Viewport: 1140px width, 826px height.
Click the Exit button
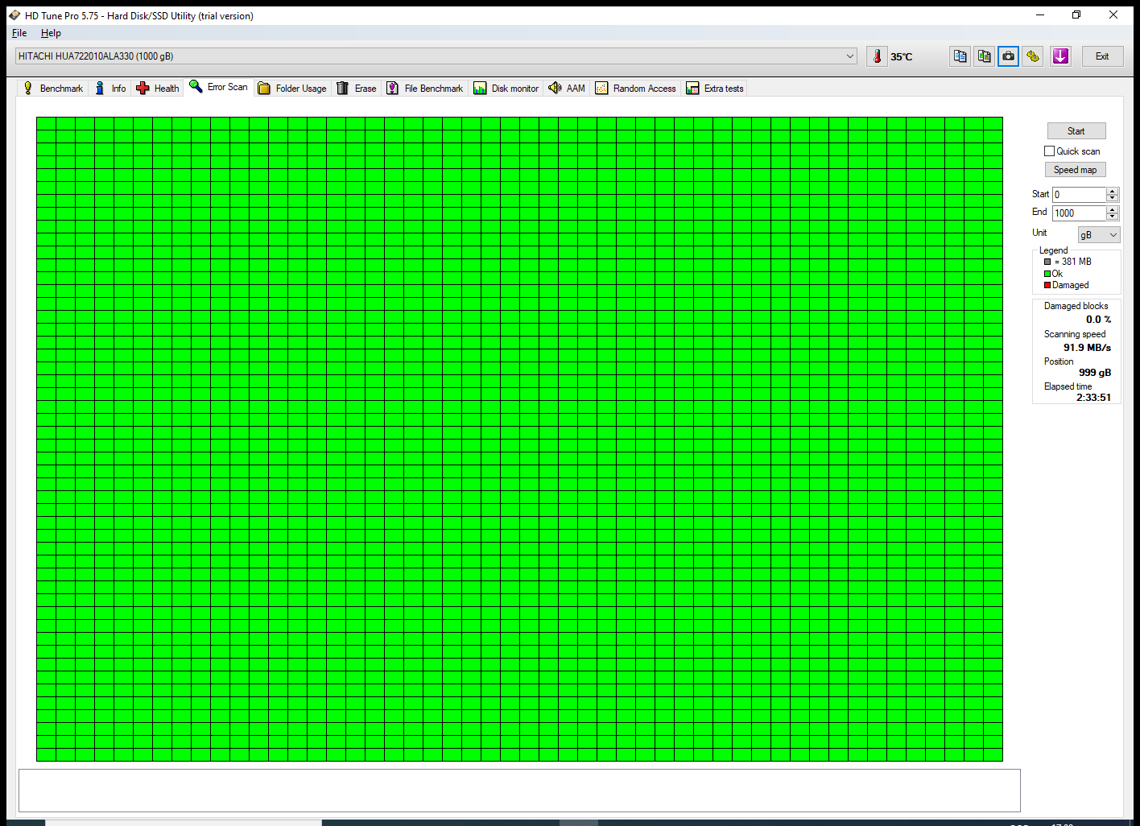[x=1102, y=56]
